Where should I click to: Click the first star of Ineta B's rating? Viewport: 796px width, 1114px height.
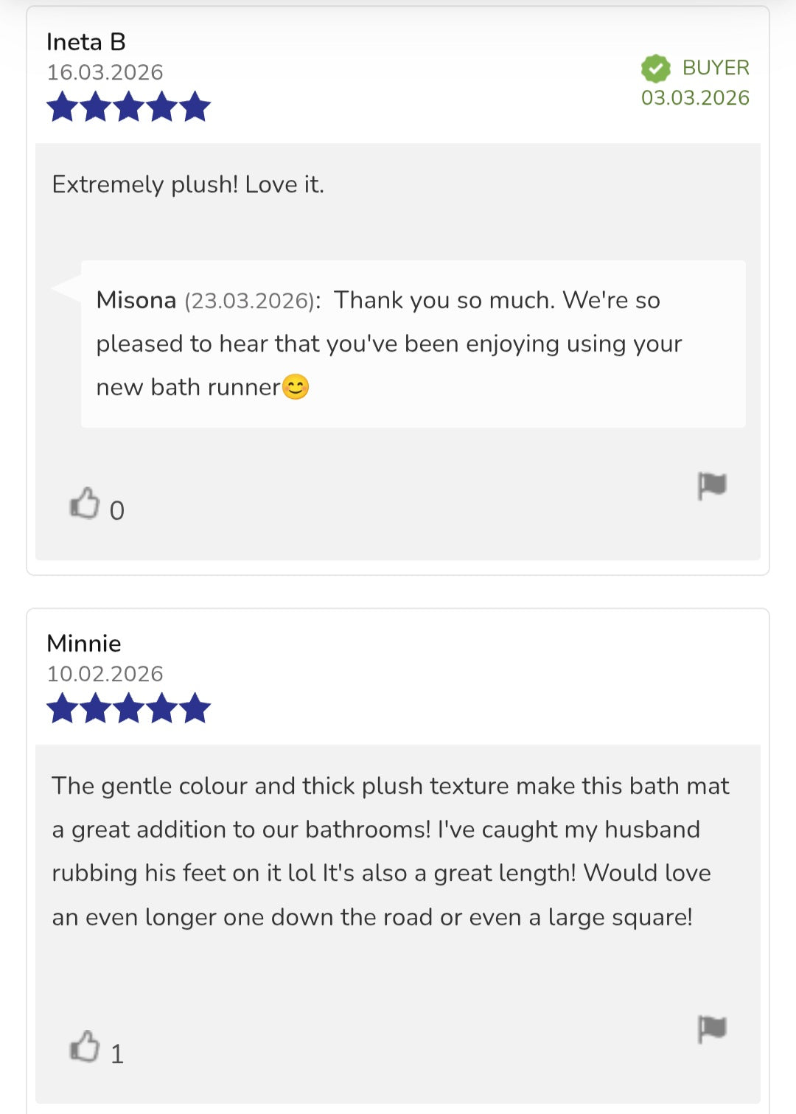point(62,107)
